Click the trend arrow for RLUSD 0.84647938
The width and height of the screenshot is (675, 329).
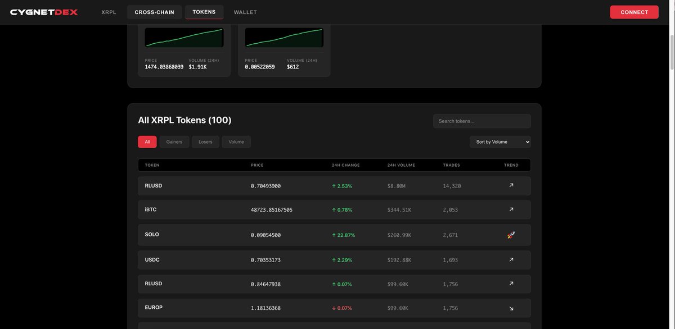(x=511, y=284)
